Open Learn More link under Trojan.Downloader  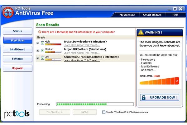coord(82,45)
